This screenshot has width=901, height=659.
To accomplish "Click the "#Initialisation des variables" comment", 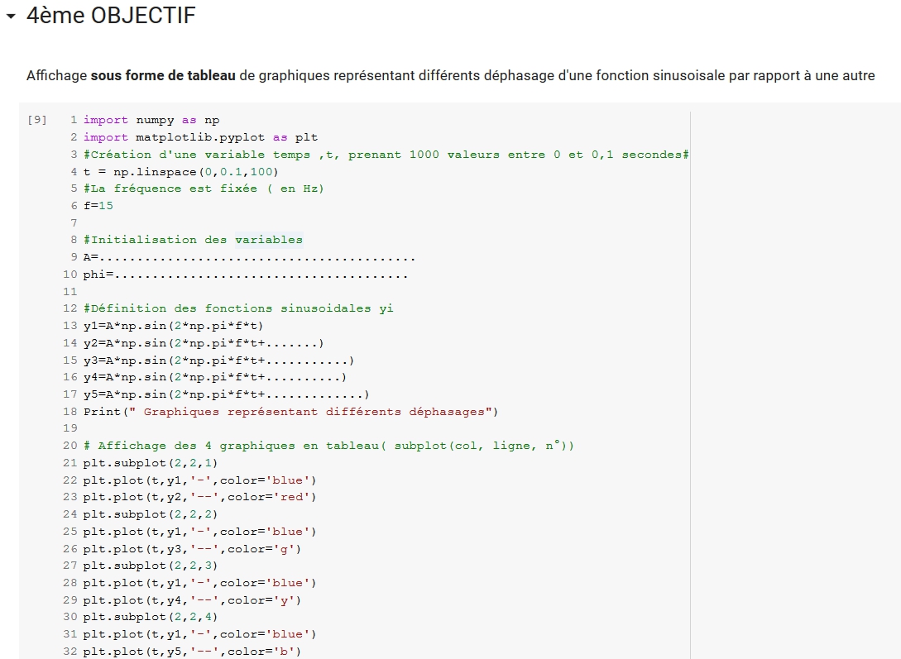I will pos(193,240).
